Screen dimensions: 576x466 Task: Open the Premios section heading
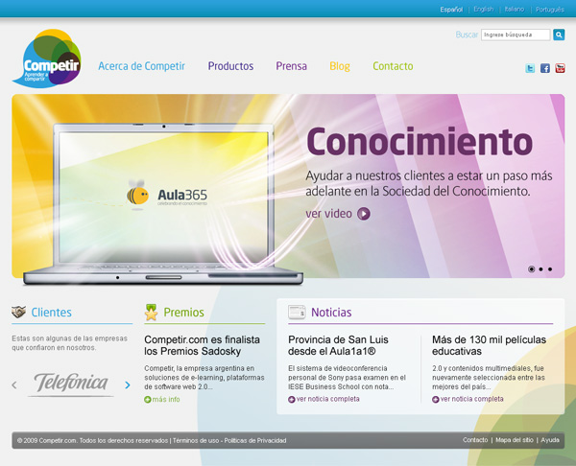coord(183,313)
